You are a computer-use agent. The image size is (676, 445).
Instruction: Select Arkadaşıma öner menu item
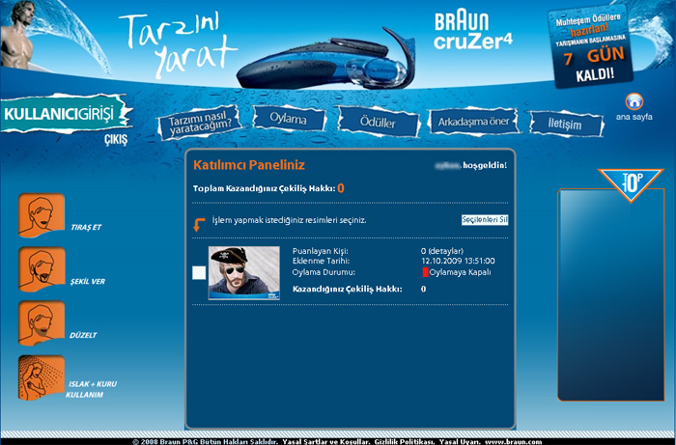point(473,122)
